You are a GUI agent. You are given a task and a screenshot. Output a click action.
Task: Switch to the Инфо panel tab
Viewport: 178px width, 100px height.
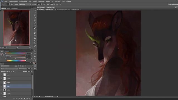[x=8, y=8]
